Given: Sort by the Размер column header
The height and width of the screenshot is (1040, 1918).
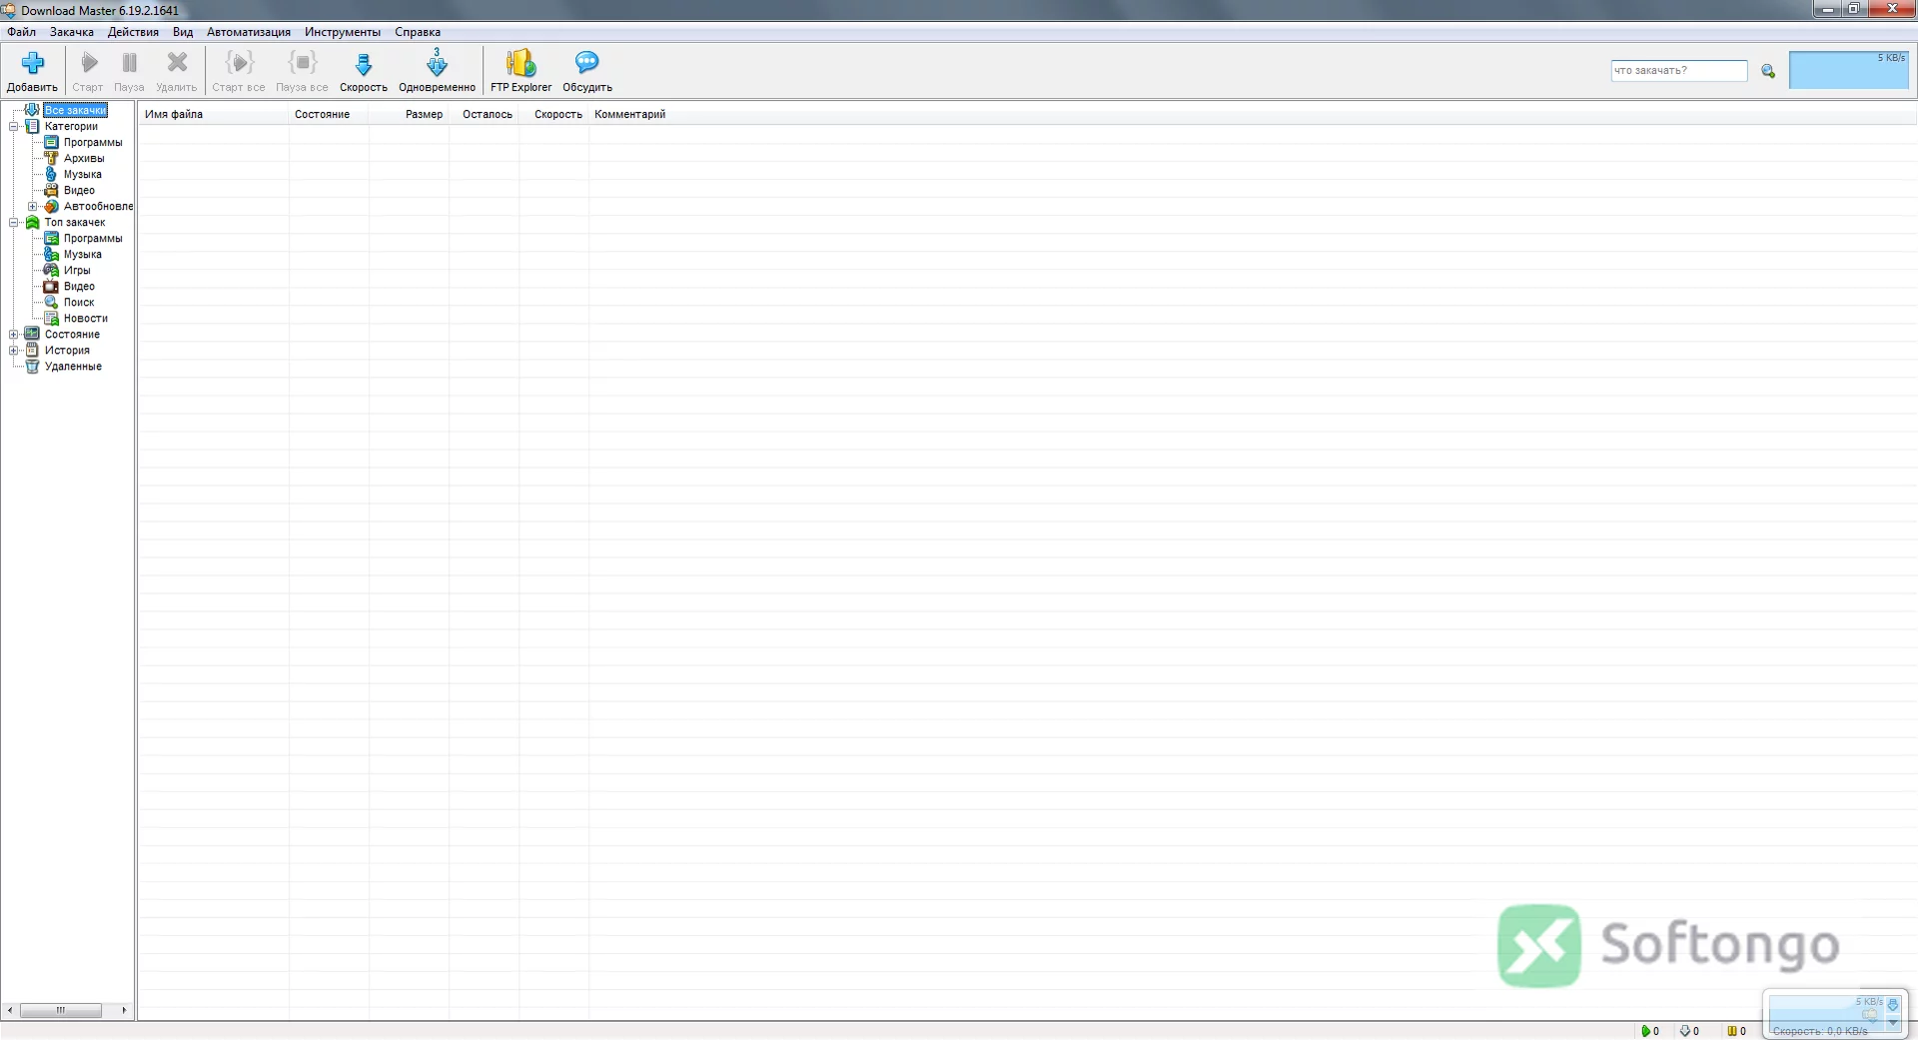Looking at the screenshot, I should (410, 114).
